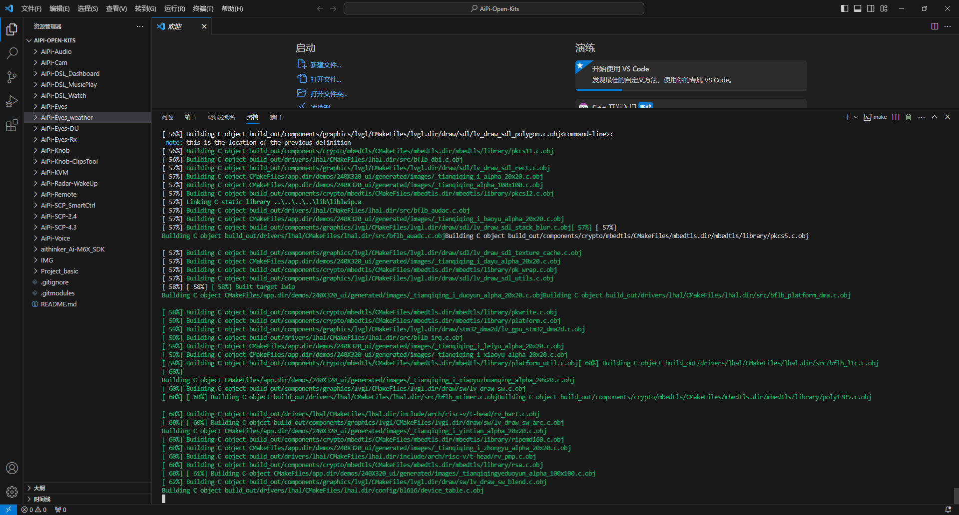Image resolution: width=959 pixels, height=515 pixels.
Task: Open the .gitmodules file
Action: point(87,293)
